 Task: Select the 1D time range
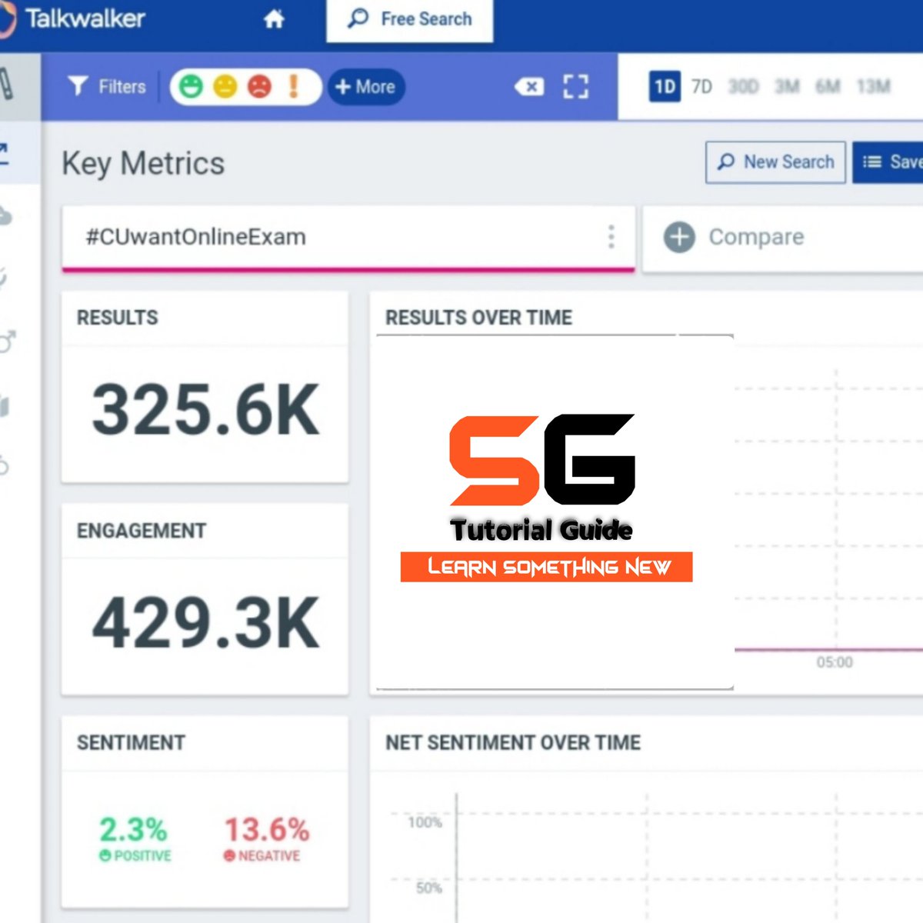tap(665, 86)
